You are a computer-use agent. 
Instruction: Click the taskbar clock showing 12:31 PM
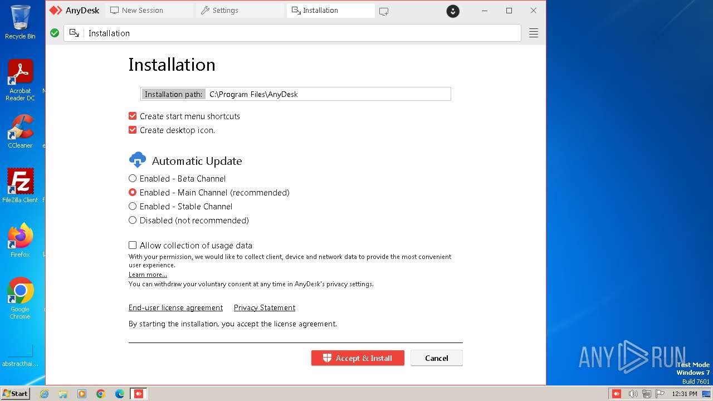[685, 394]
